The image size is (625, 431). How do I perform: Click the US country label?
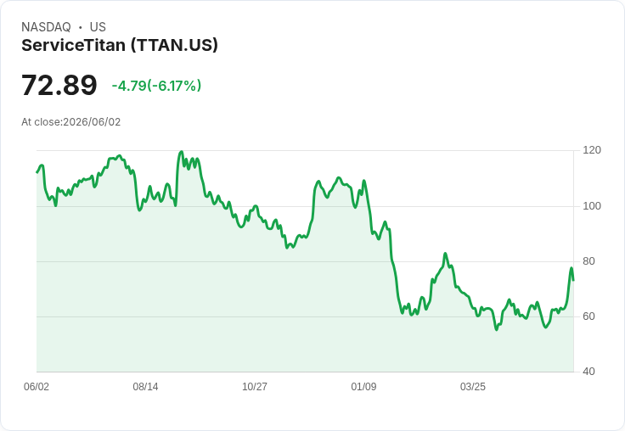pos(98,26)
